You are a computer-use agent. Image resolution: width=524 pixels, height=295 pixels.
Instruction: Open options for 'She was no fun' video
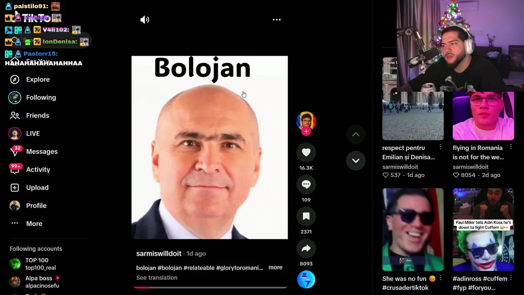coord(440,278)
